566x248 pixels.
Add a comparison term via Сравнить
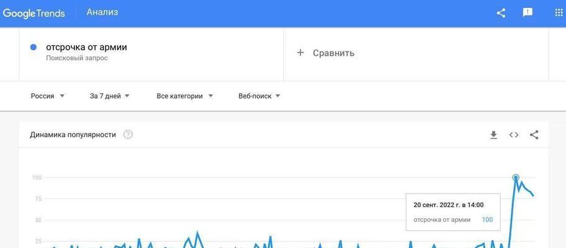click(x=333, y=53)
